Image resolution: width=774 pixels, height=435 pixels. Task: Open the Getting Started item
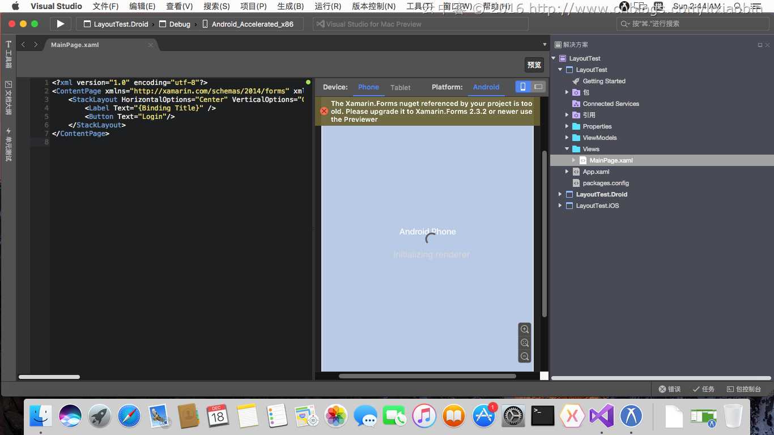pyautogui.click(x=604, y=81)
